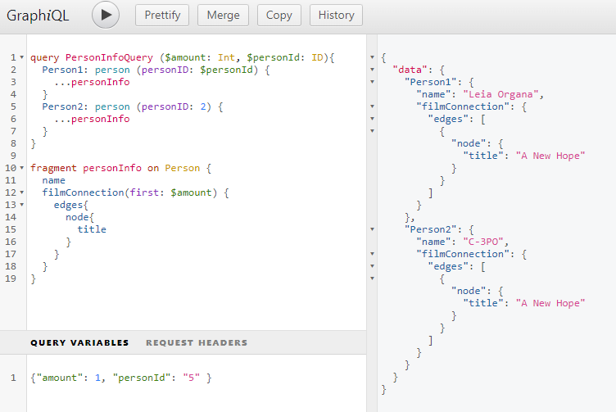
Task: Click the Prettify button
Action: pyautogui.click(x=162, y=16)
